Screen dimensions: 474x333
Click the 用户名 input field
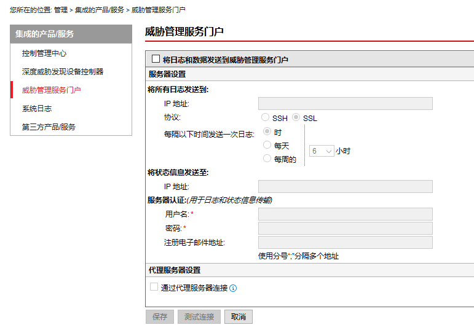click(345, 214)
